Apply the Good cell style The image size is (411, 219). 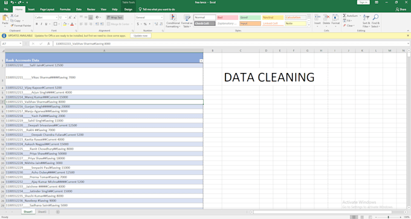click(x=250, y=17)
